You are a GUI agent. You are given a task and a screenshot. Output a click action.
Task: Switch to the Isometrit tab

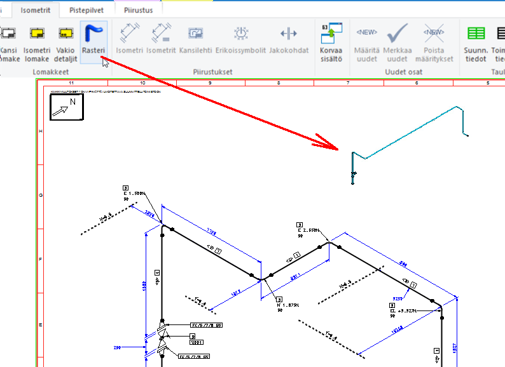point(36,10)
